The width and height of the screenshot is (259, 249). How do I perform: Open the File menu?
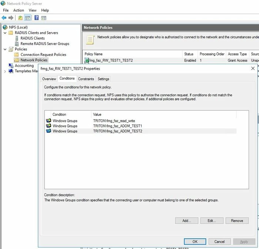[6, 10]
